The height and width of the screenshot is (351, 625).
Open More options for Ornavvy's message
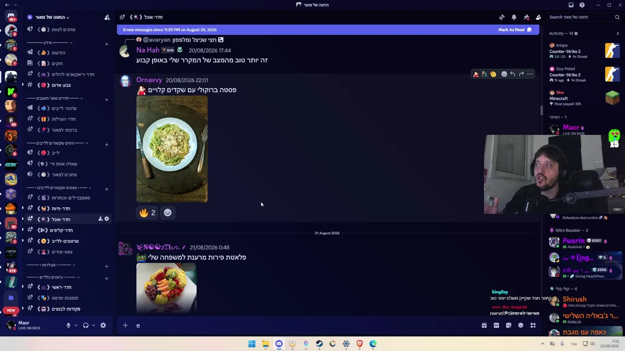pos(530,74)
